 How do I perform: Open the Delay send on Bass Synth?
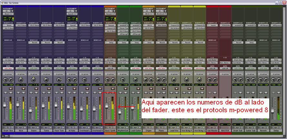(x=110, y=43)
